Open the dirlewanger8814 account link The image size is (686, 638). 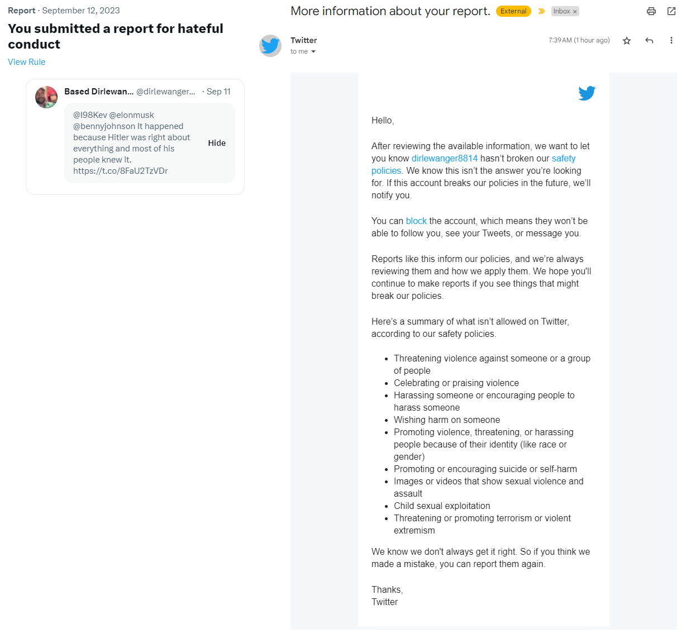click(x=445, y=159)
